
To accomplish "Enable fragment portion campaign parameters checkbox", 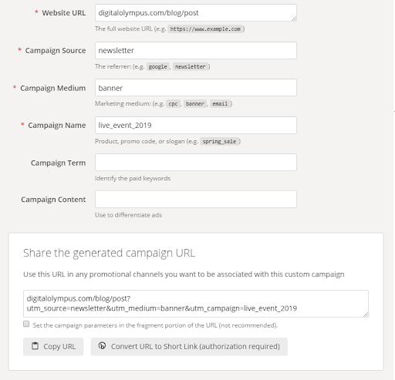I will click(26, 324).
